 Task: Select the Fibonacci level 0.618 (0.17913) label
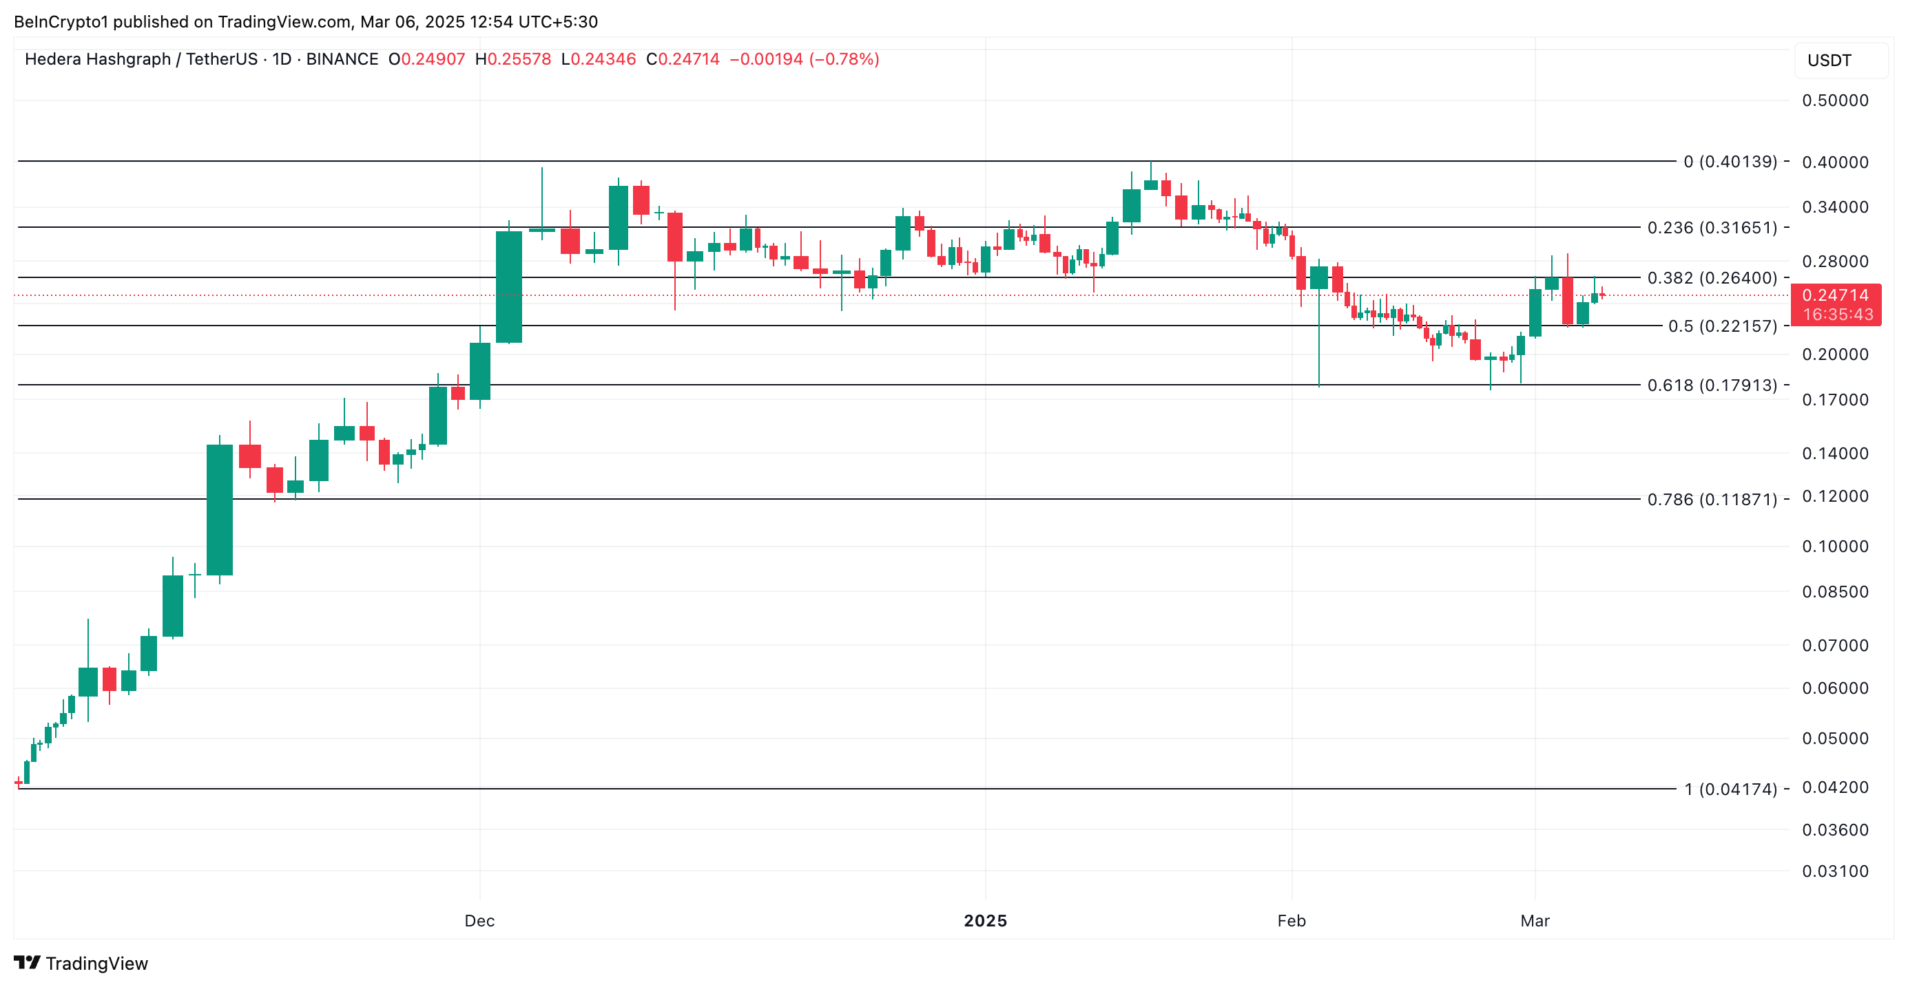pos(1712,385)
